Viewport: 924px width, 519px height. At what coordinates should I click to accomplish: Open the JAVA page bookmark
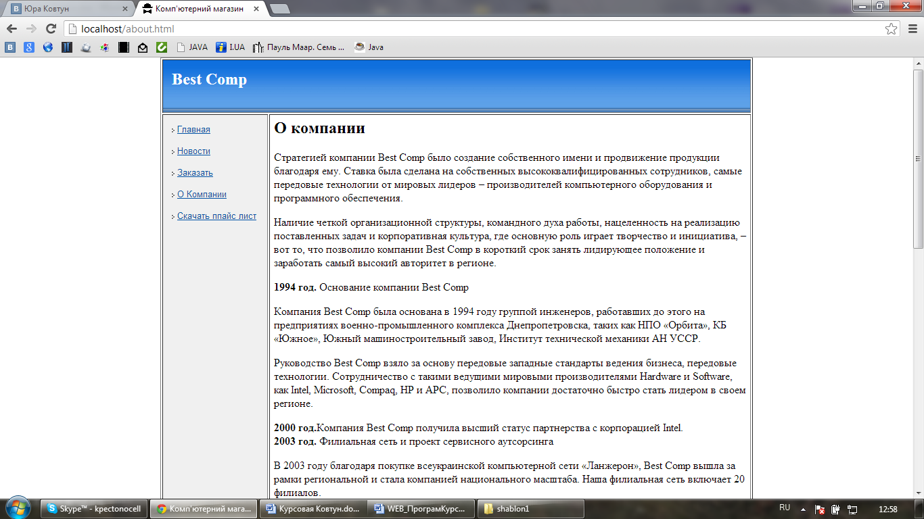point(192,47)
